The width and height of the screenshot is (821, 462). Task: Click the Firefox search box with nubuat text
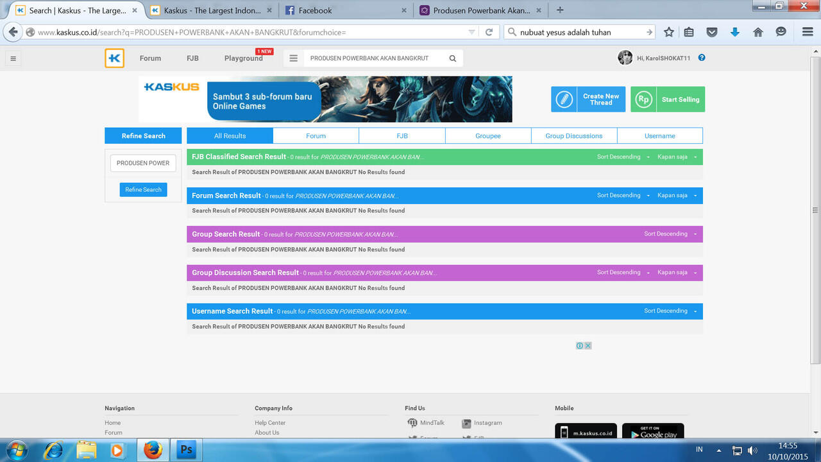[579, 32]
